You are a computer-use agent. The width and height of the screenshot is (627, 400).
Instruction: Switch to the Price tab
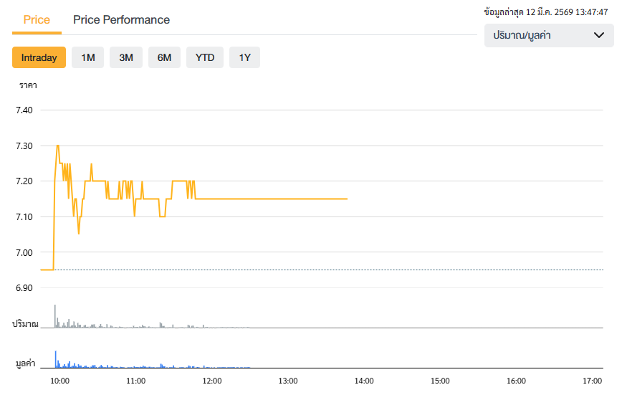tap(37, 20)
